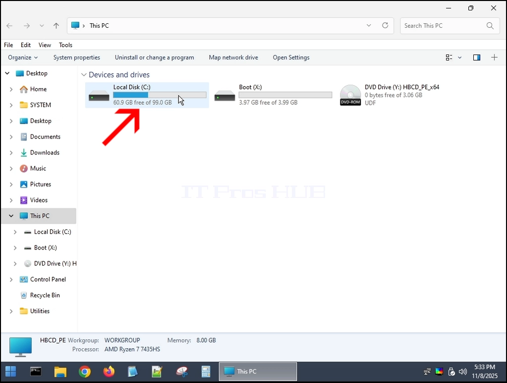Open File Explorer taskbar icon
The width and height of the screenshot is (507, 383).
[x=60, y=372]
